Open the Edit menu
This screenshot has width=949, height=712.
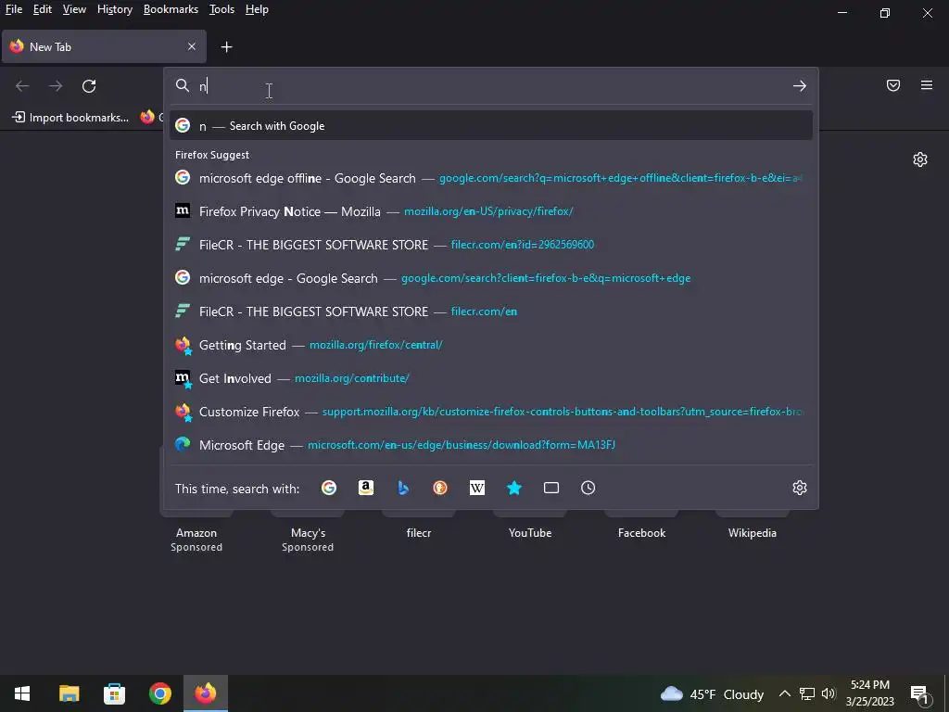pos(43,9)
